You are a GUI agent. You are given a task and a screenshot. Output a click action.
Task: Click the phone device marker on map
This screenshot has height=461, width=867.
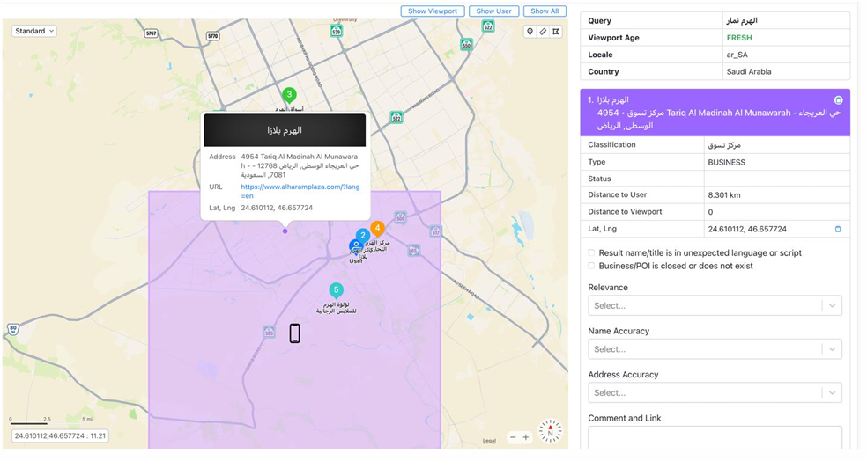(x=294, y=333)
